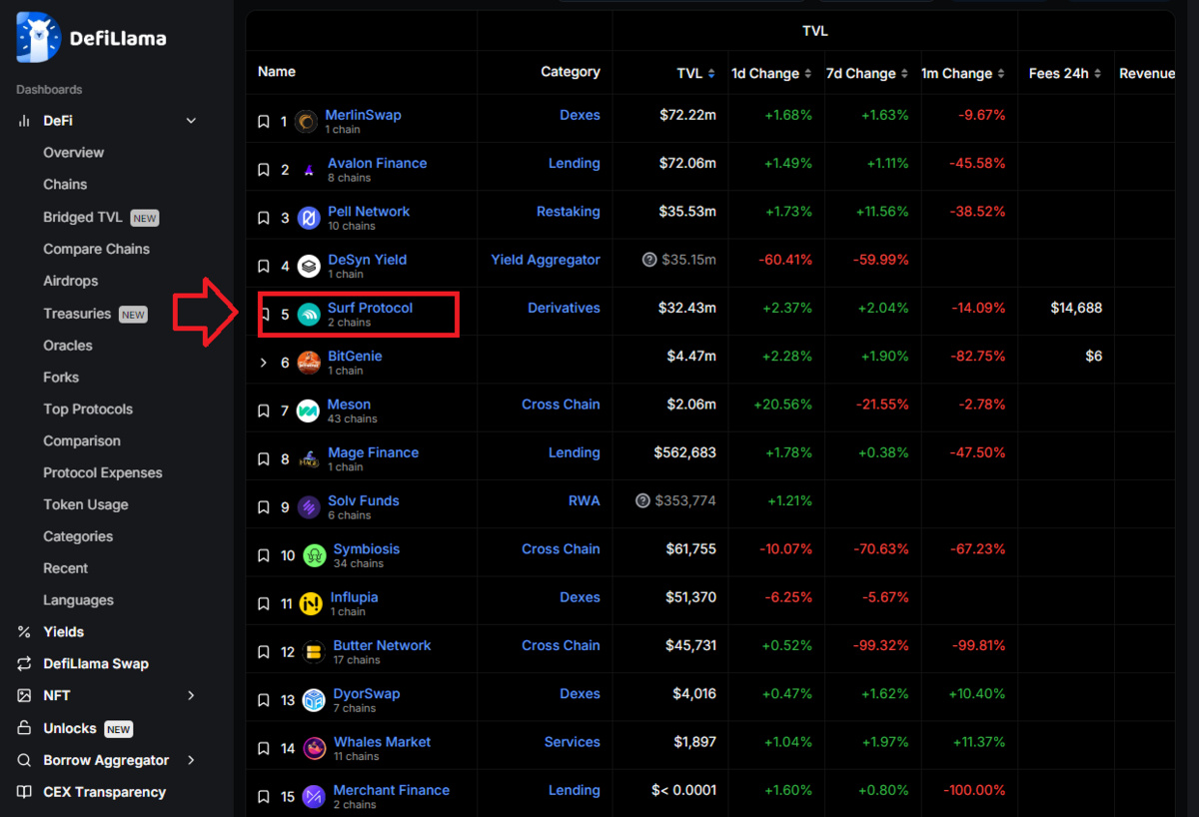The width and height of the screenshot is (1199, 817).
Task: Bookmark the Pell Network row
Action: 264,218
